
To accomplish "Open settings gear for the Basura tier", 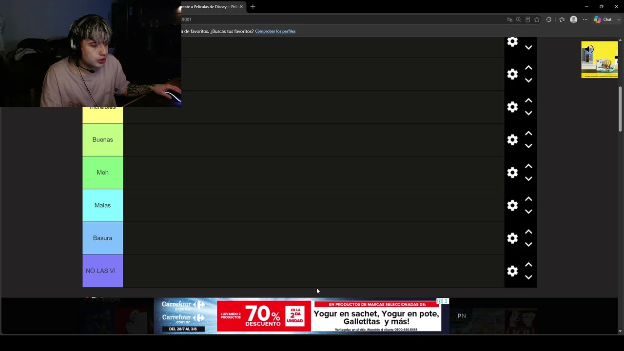I will tap(512, 238).
